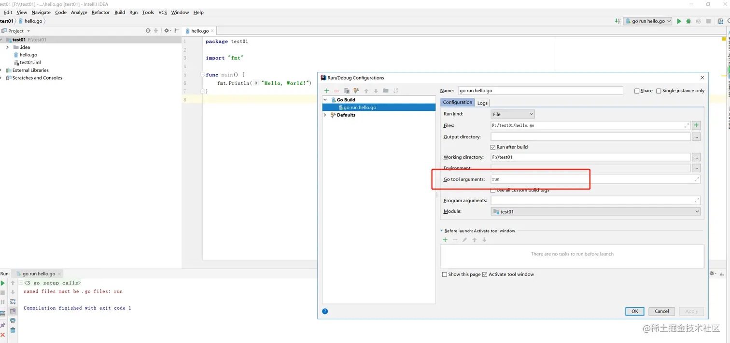Collapse the Before launch section
Screen dimensions: 730x343
coord(441,231)
